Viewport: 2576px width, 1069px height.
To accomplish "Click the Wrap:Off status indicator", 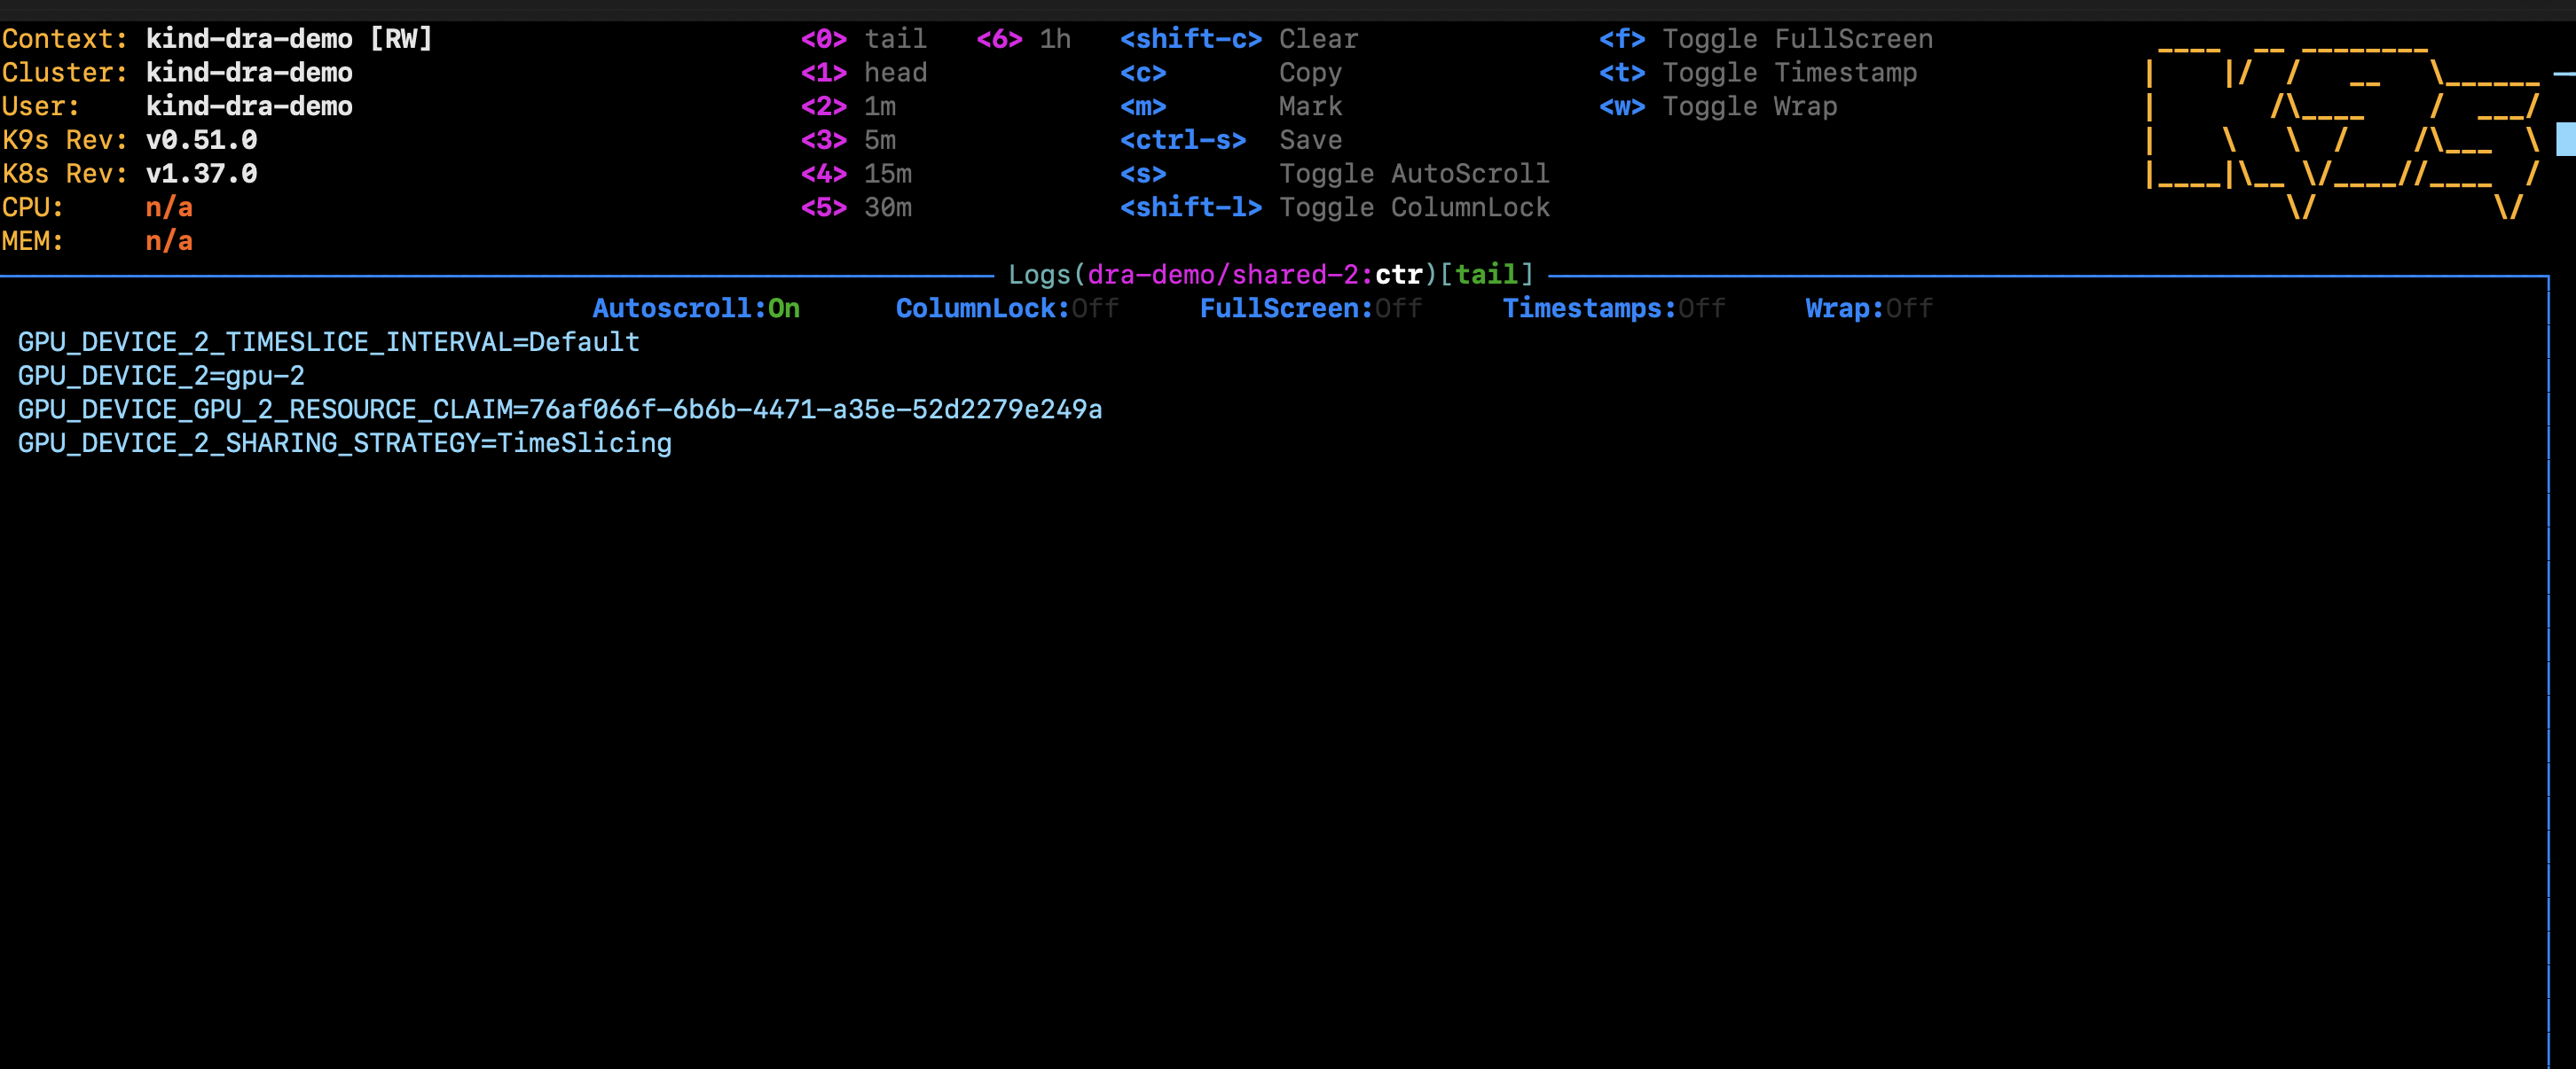I will (x=1869, y=308).
